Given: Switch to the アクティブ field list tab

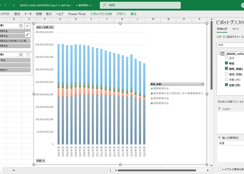Looking at the screenshot, I should [222, 29].
